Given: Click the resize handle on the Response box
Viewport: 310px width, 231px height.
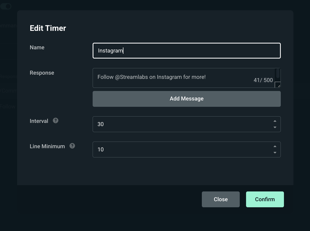Looking at the screenshot, I should (x=278, y=85).
